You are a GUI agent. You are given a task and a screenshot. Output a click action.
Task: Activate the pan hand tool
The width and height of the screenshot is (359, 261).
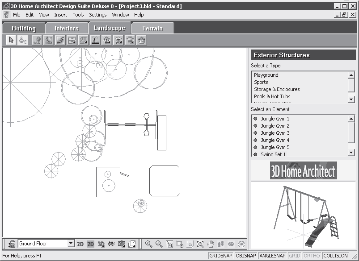(210, 244)
